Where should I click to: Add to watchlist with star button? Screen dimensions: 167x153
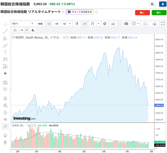click(163, 4)
